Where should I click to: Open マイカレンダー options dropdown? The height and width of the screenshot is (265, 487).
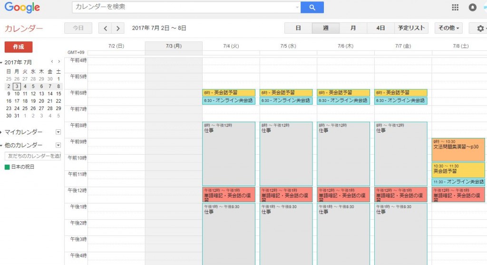[58, 132]
